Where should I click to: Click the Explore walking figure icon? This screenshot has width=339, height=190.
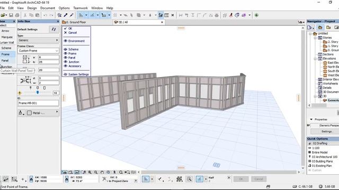(x=114, y=173)
